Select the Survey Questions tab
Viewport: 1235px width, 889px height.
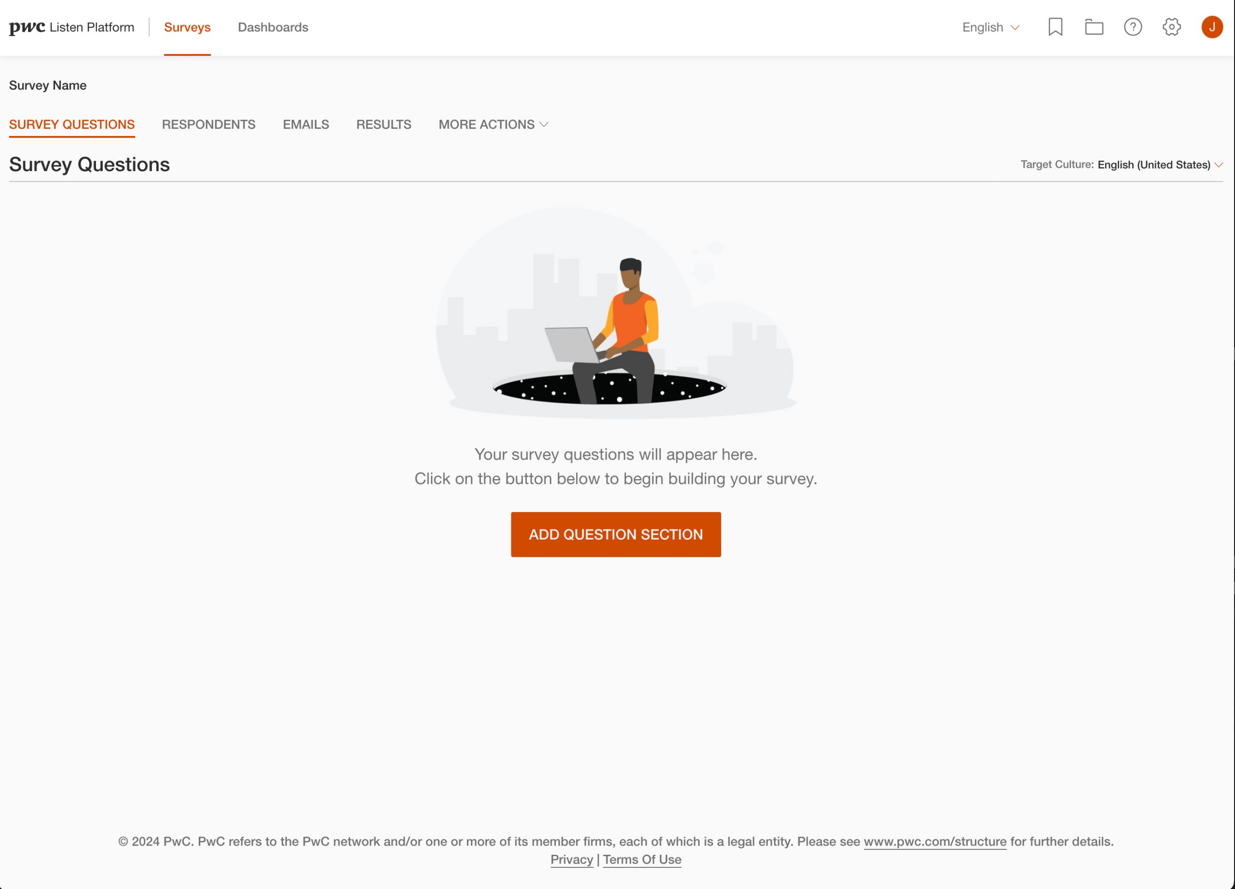(x=72, y=124)
